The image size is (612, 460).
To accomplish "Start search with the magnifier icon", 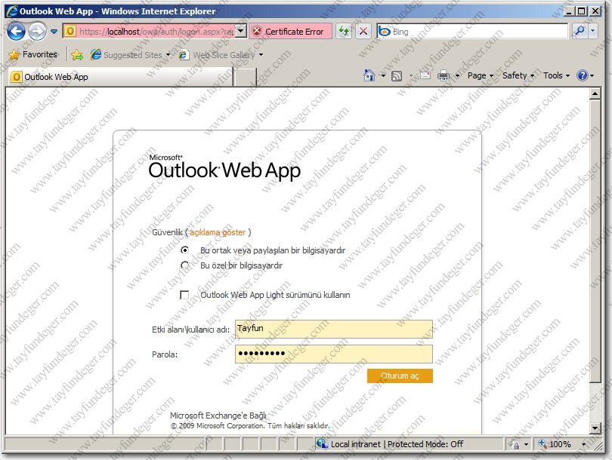I will point(580,31).
